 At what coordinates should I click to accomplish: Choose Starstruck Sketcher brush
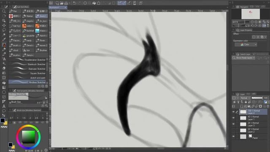(x=27, y=64)
